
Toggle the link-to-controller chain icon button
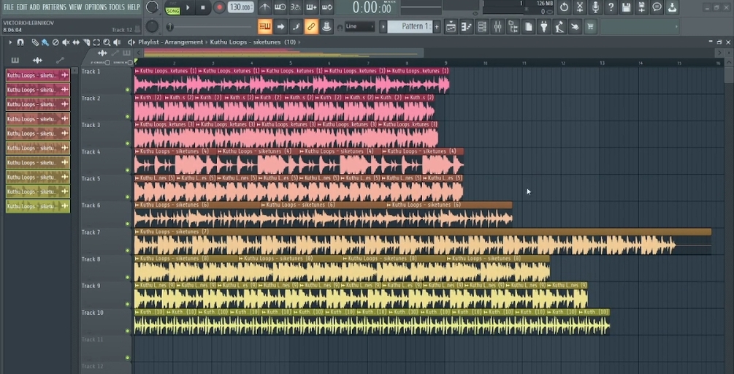coord(311,27)
